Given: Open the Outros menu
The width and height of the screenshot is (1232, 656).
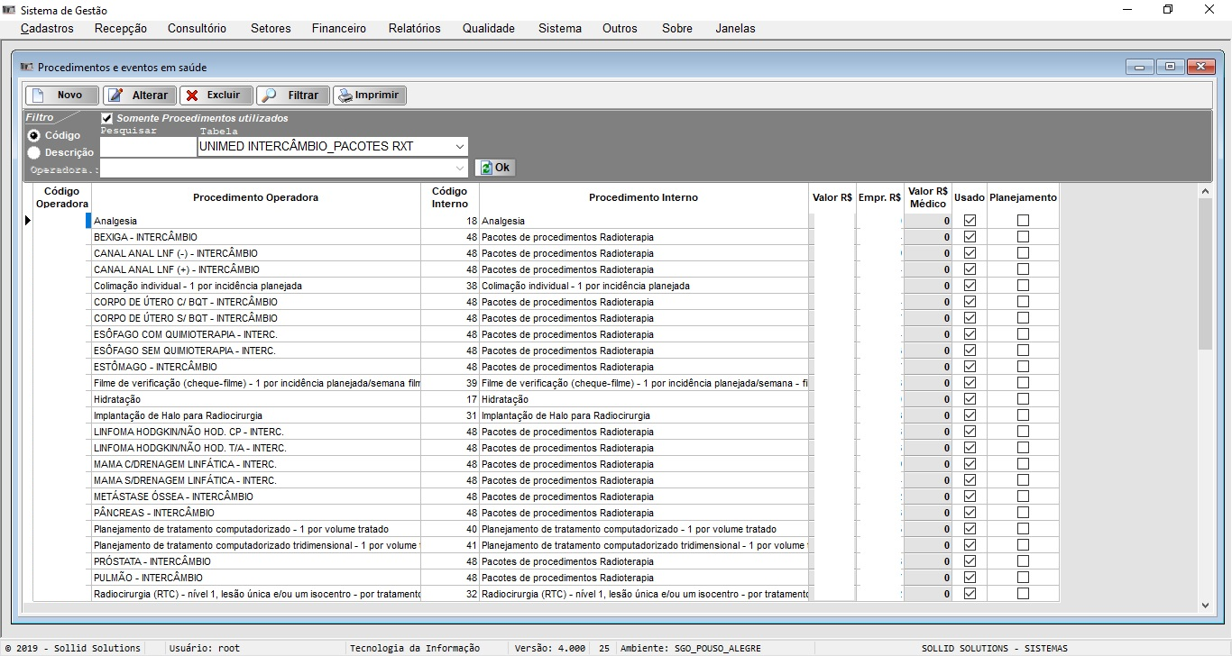Looking at the screenshot, I should tap(620, 28).
